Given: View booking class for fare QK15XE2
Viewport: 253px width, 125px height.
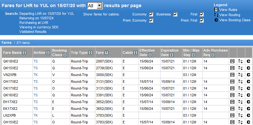Looking at the screenshot, I should pyautogui.click(x=248, y=68).
